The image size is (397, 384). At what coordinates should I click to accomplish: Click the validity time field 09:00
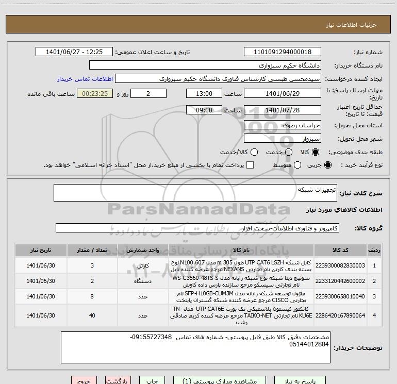click(x=204, y=110)
